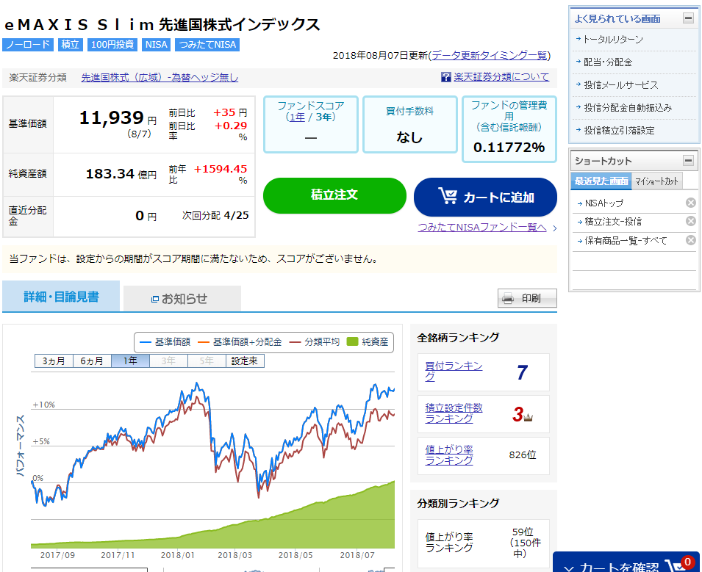The height and width of the screenshot is (572, 702).
Task: Add fund to cart with カートに追加
Action: [485, 197]
